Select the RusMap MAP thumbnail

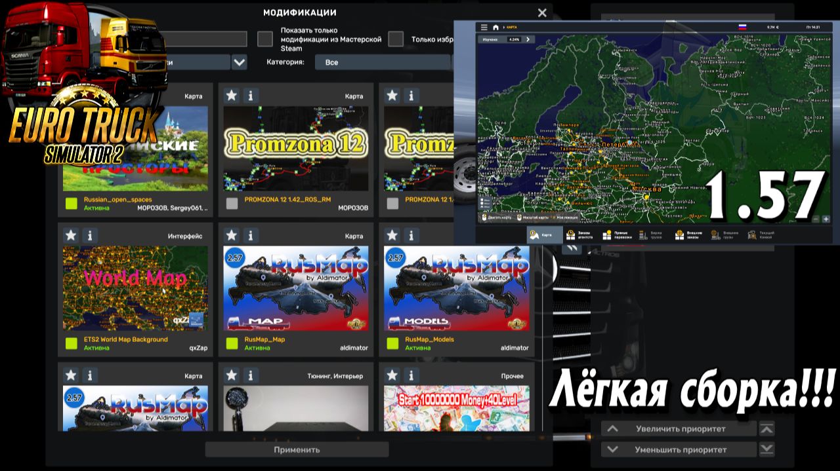(296, 288)
